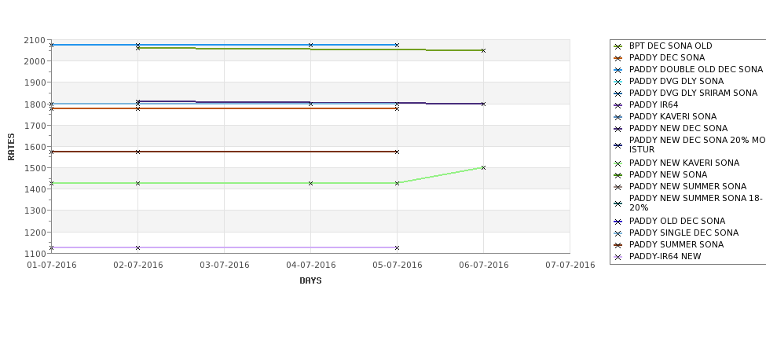The height and width of the screenshot is (337, 766).
Task: Click the 1575 brown line point on 02-07-2016
Action: tap(137, 152)
